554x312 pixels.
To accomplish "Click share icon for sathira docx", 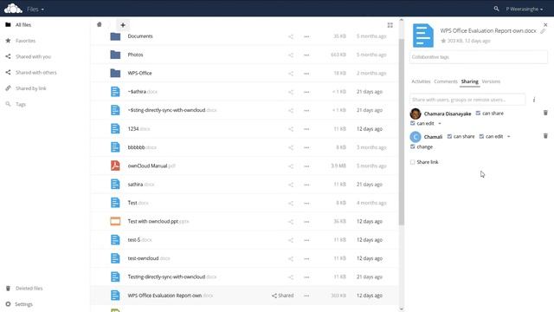I will pos(291,185).
